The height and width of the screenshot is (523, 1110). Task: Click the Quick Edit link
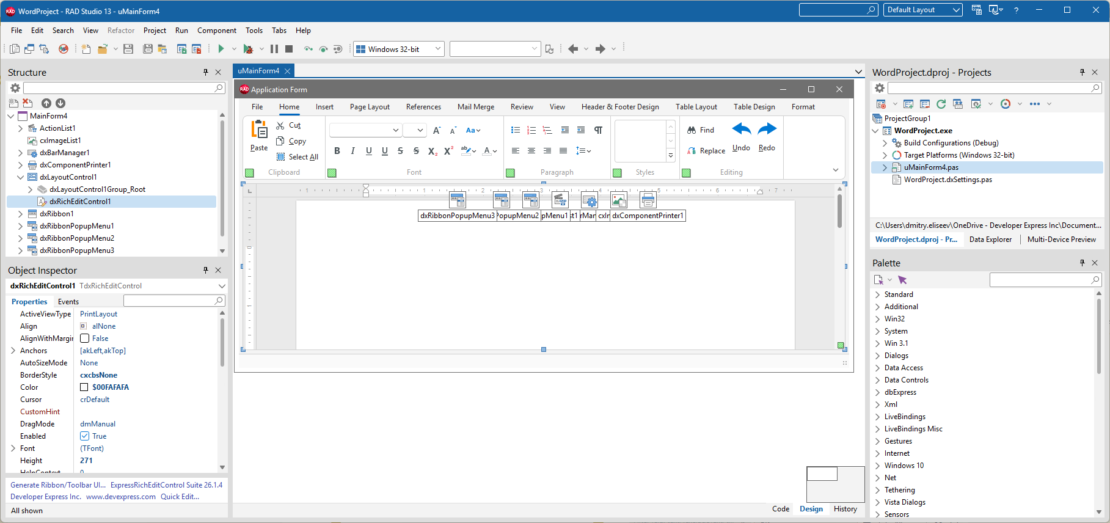(180, 497)
